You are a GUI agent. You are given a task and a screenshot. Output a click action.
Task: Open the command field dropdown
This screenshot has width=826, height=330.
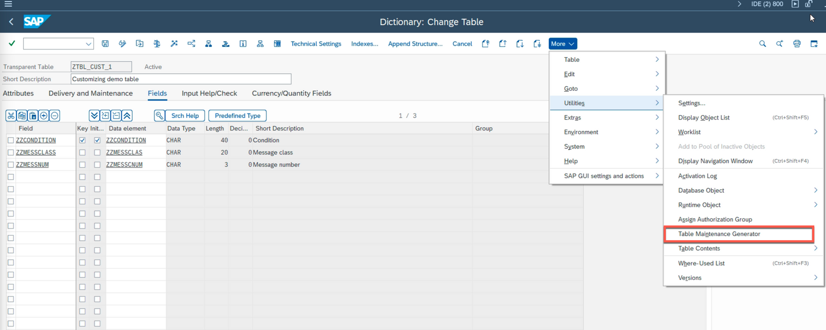(x=88, y=44)
